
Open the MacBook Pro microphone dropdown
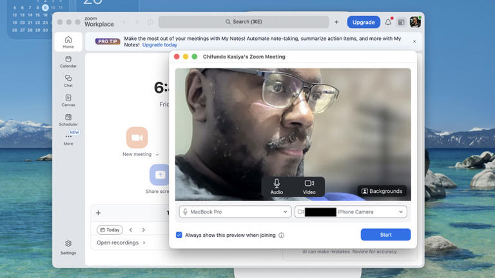(x=235, y=212)
